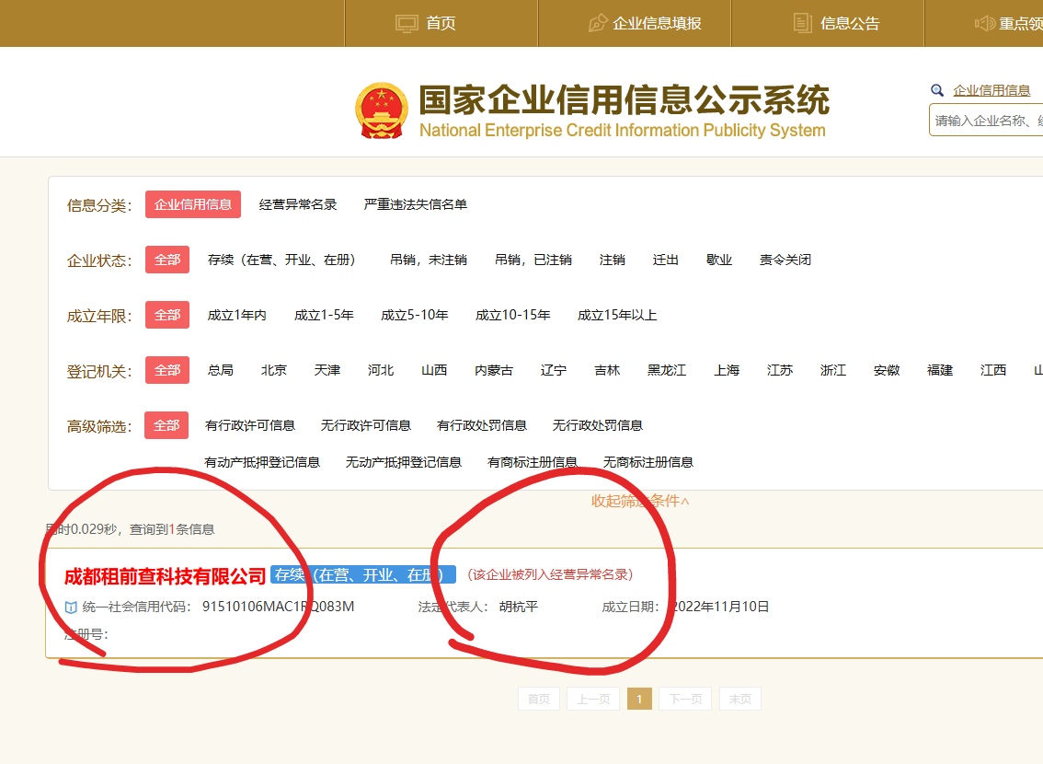
Task: Click the pen icon beside 企业信息填报
Action: coord(598,23)
